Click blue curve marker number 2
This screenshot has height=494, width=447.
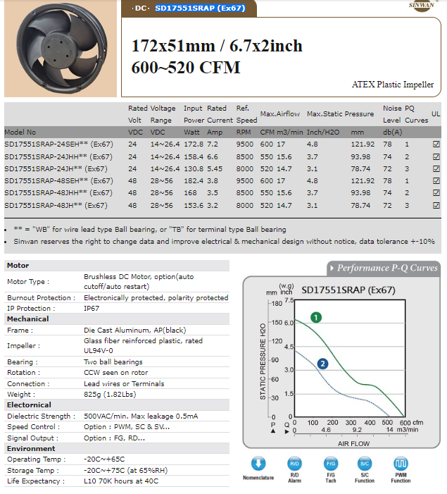click(x=322, y=364)
